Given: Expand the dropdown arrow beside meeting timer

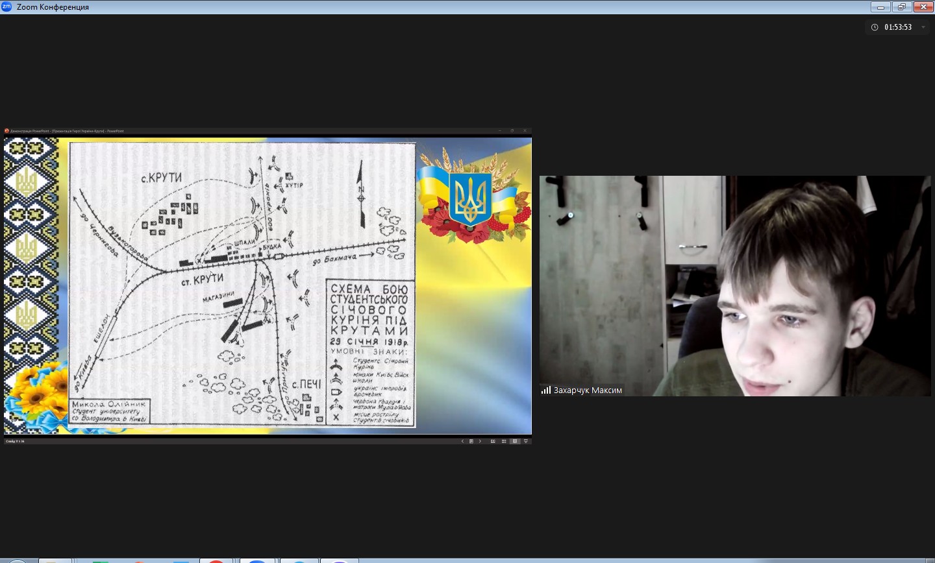Looking at the screenshot, I should point(923,27).
